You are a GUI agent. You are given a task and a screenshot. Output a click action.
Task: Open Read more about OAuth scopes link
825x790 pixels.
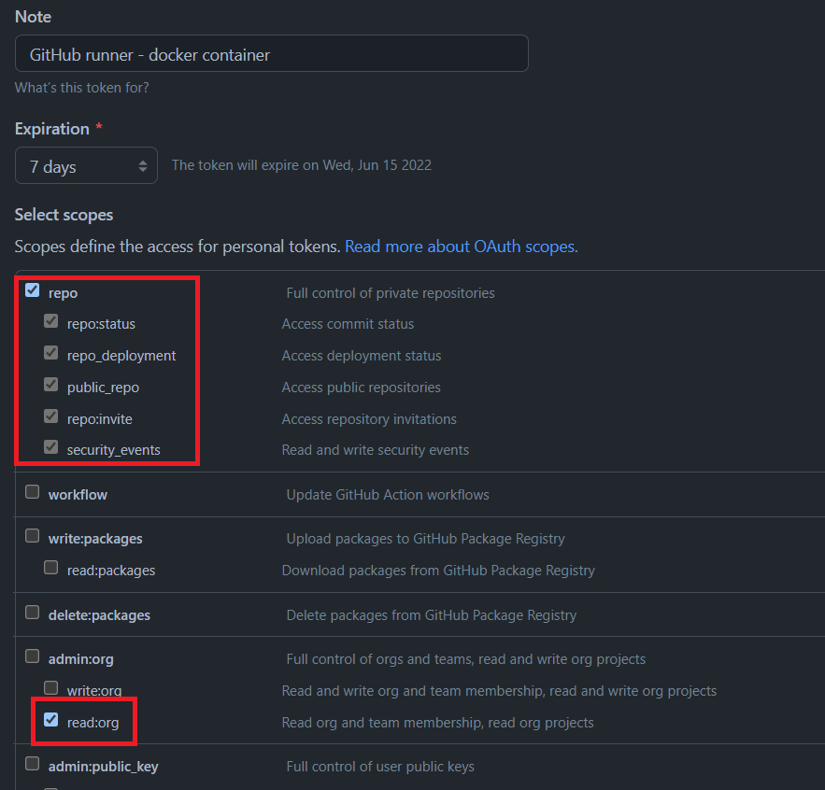pos(461,247)
